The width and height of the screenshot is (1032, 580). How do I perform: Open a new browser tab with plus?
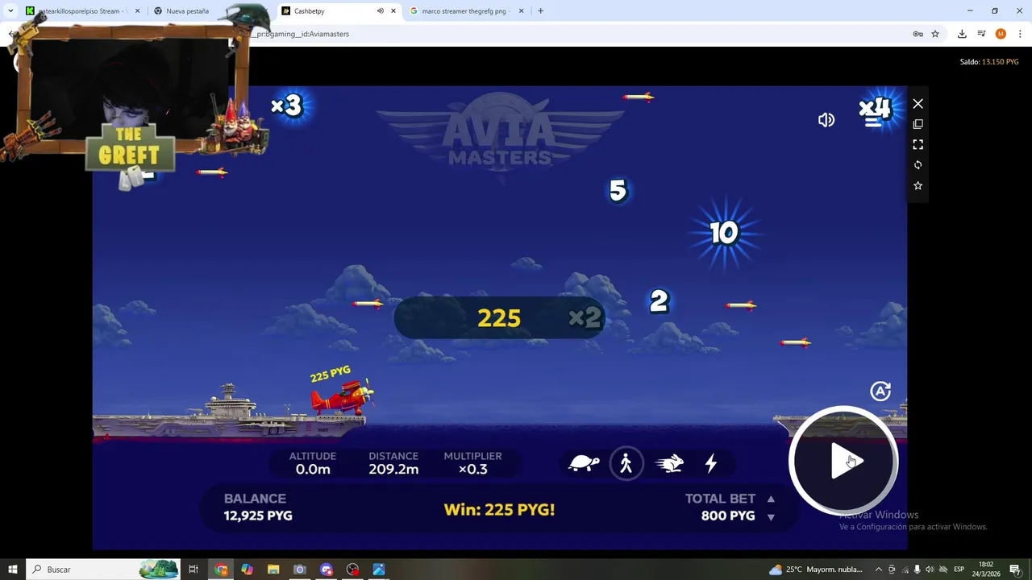540,11
